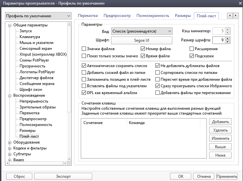Open Скины PotPlayer settings

click(34, 60)
